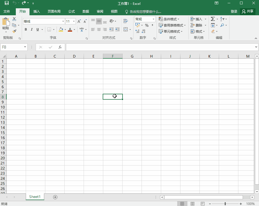Screen dimensions: 259x206
Task: Click the Format Painter brush icon
Action: (14, 31)
